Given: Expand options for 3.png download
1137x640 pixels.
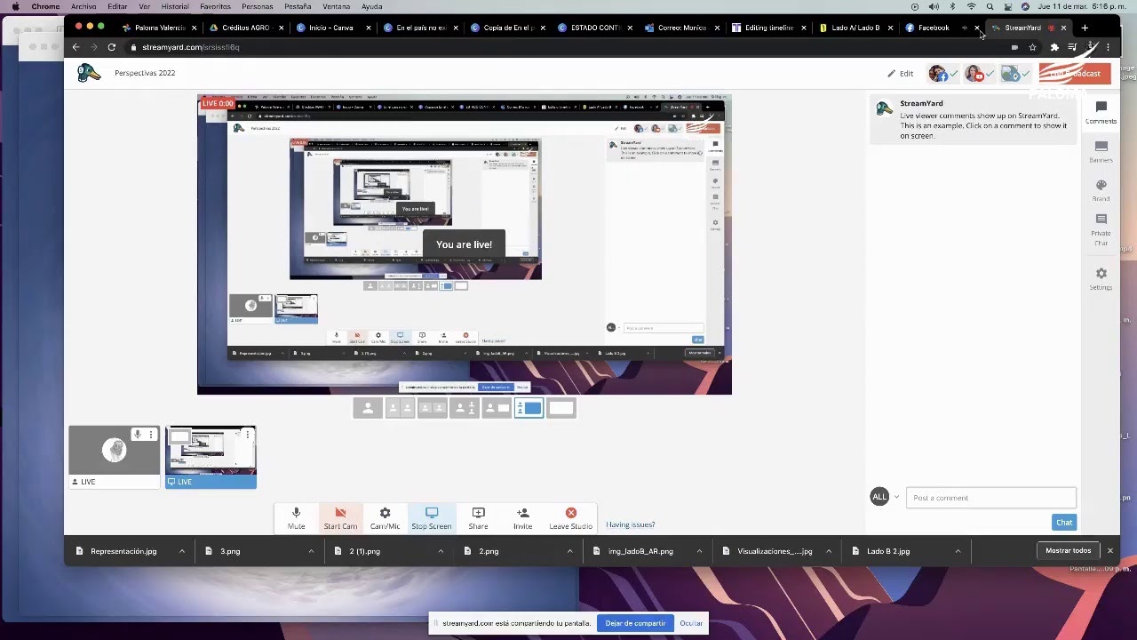Looking at the screenshot, I should (x=311, y=551).
